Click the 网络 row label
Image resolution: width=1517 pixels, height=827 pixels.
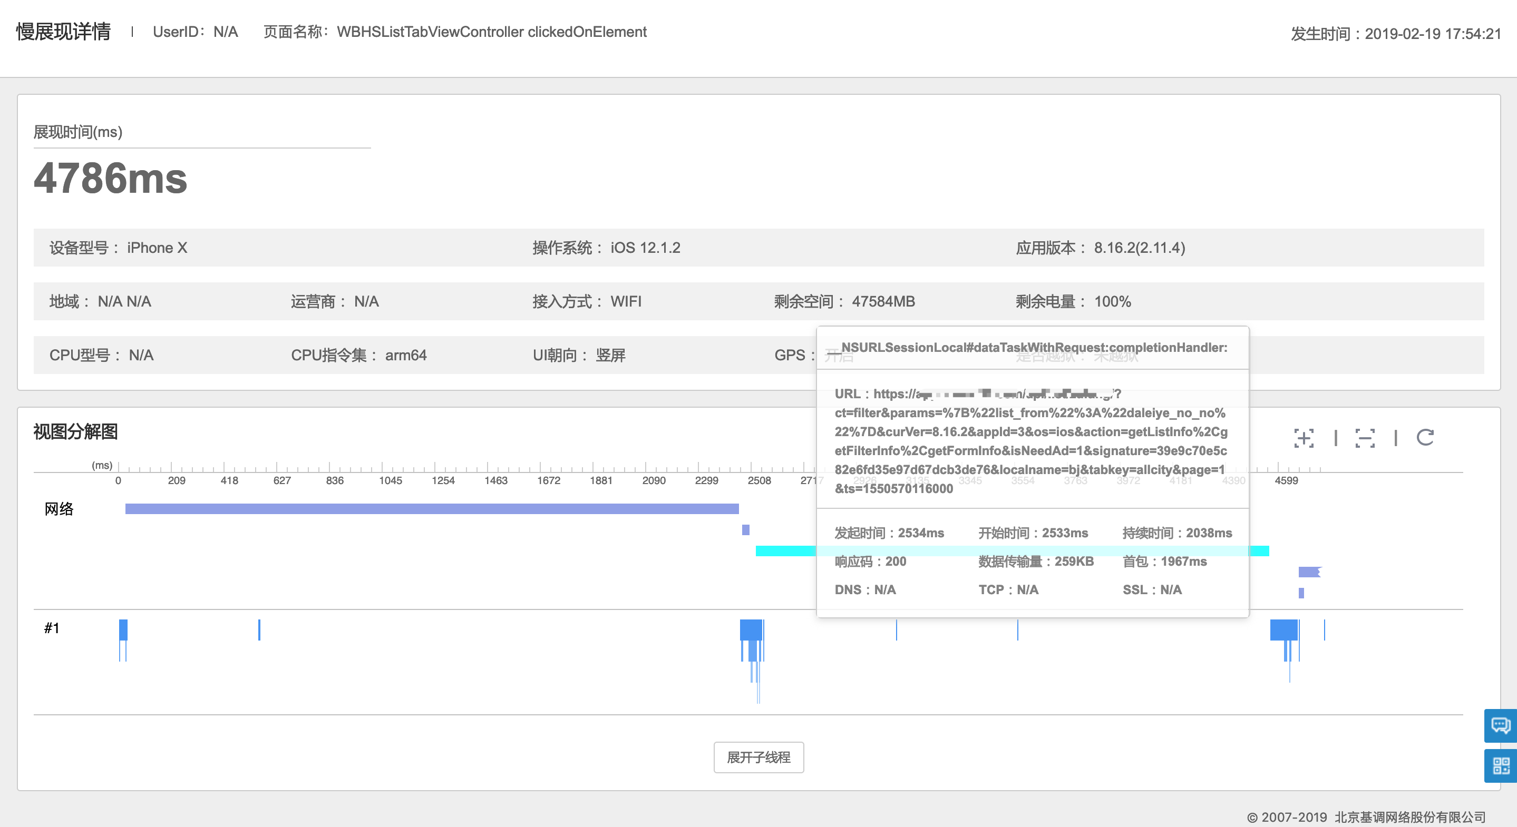coord(59,508)
